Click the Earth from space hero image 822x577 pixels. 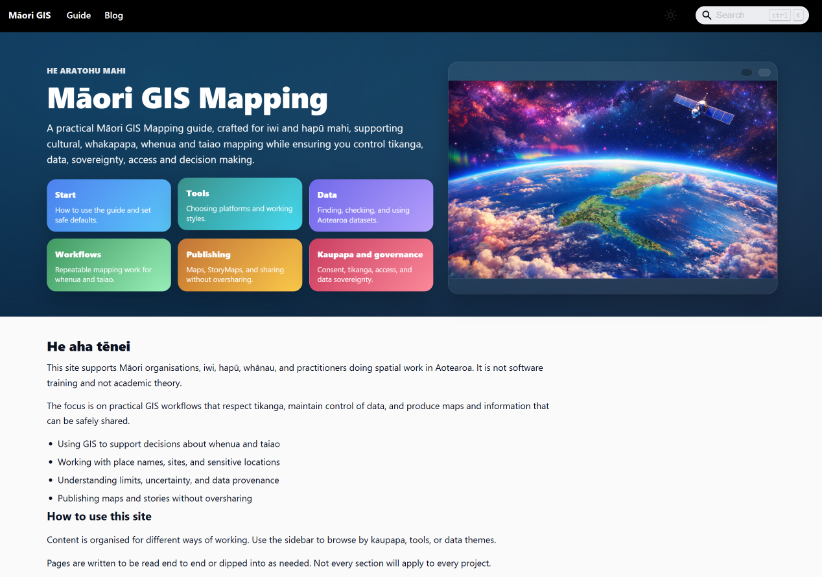point(613,180)
